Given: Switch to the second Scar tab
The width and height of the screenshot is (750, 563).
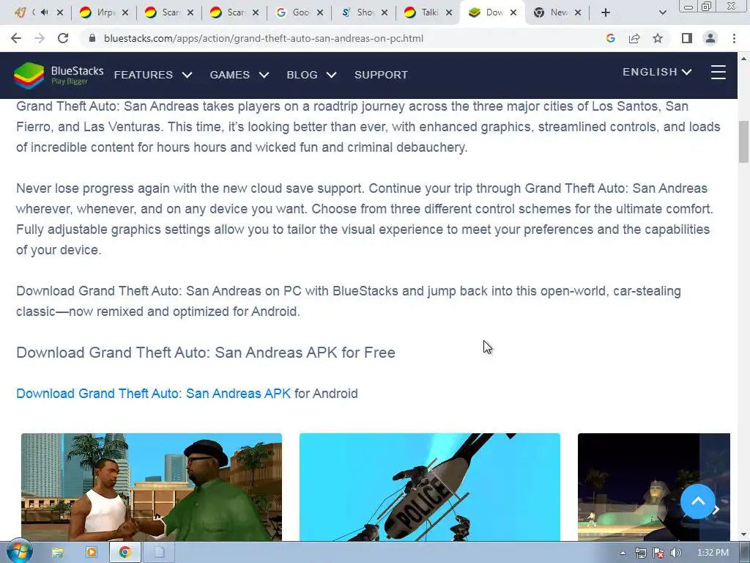Looking at the screenshot, I should pos(235,12).
